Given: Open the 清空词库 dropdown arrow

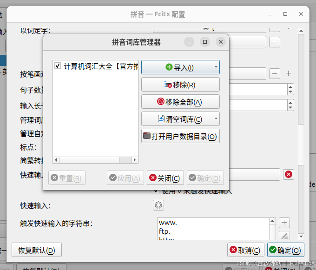Looking at the screenshot, I should [216, 119].
